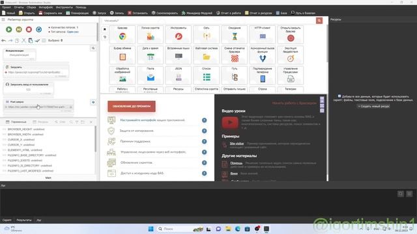Click the Скомпилировать toolbar button
The image size is (417, 234).
165,13
